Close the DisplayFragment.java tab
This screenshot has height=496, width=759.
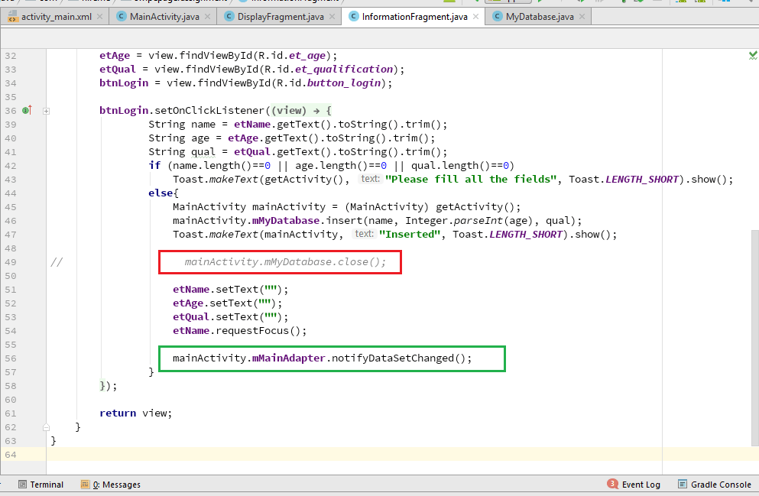point(332,17)
